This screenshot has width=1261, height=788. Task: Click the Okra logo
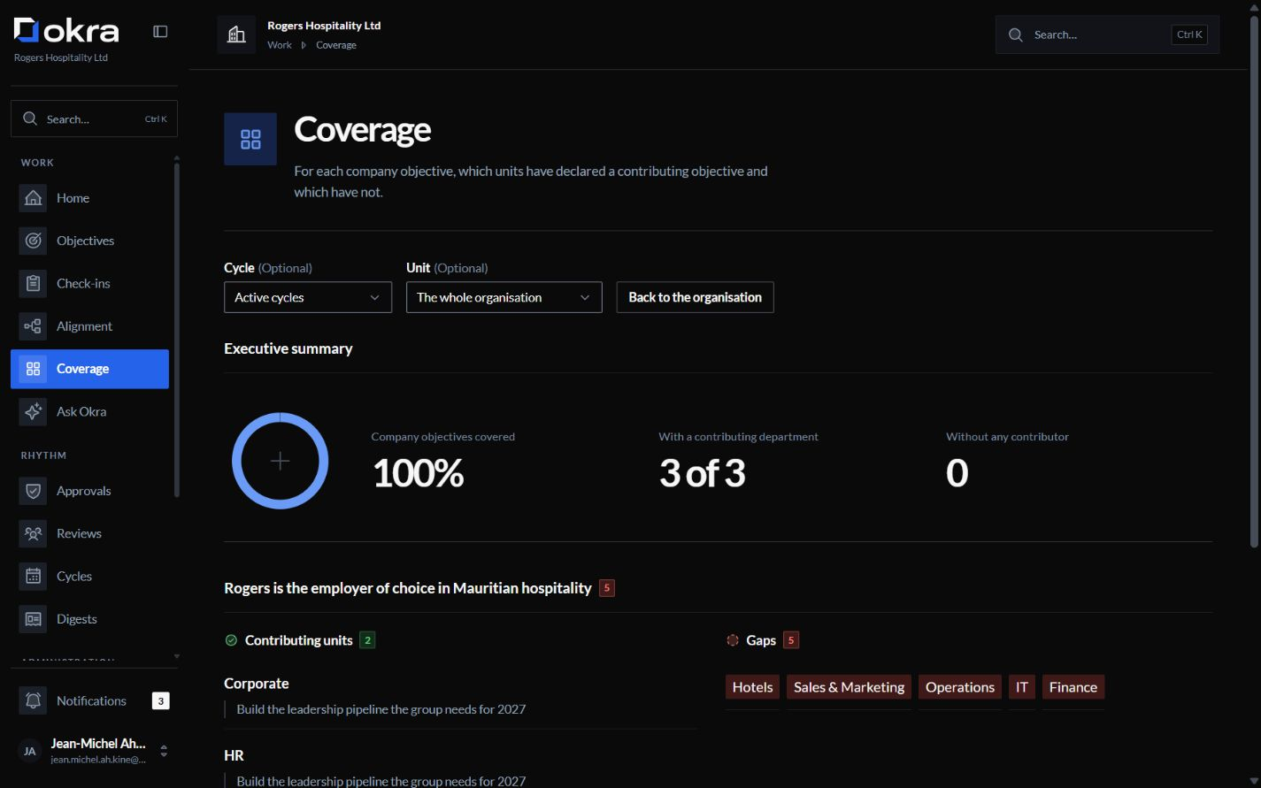[66, 31]
